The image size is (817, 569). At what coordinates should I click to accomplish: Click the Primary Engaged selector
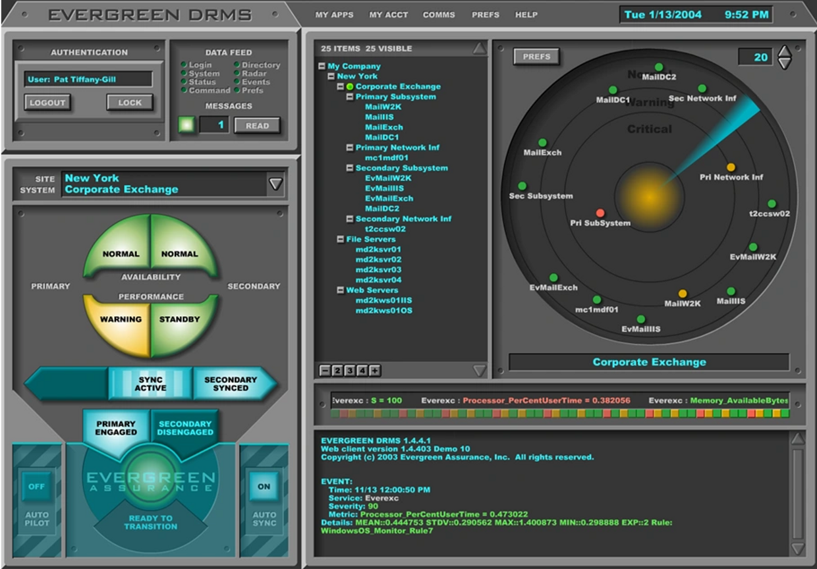tap(116, 428)
